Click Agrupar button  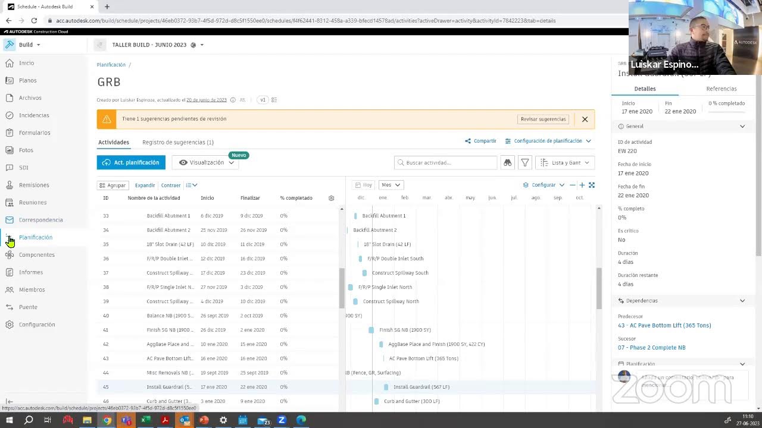[x=113, y=185]
